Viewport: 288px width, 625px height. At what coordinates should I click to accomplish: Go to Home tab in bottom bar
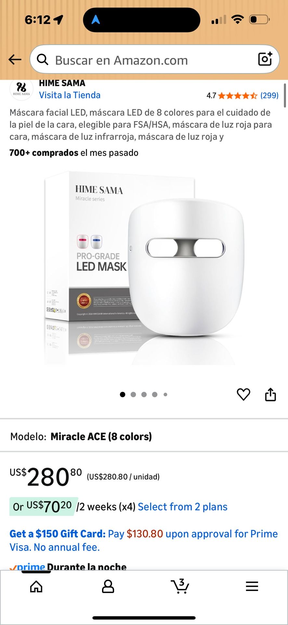36,587
